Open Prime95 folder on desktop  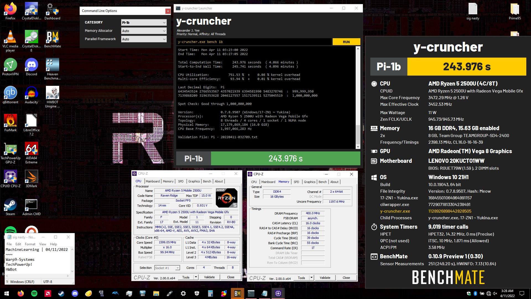pyautogui.click(x=515, y=11)
